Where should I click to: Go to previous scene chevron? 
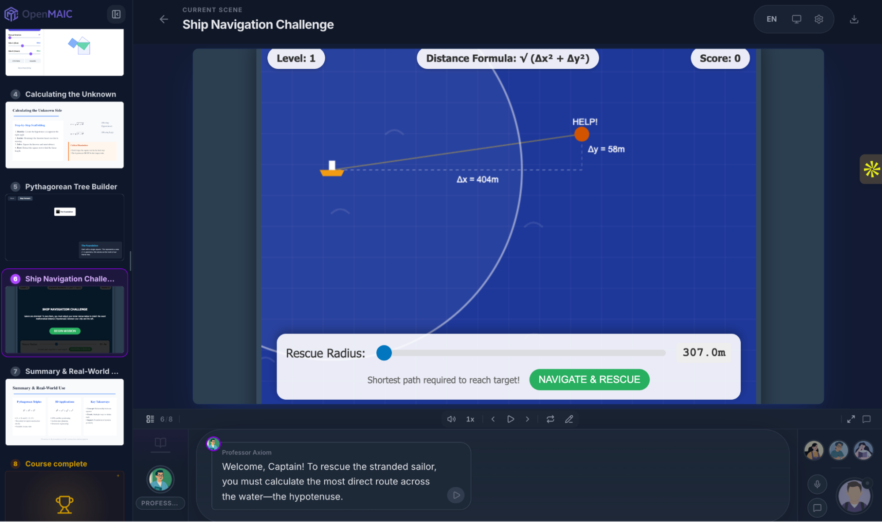[x=493, y=419]
